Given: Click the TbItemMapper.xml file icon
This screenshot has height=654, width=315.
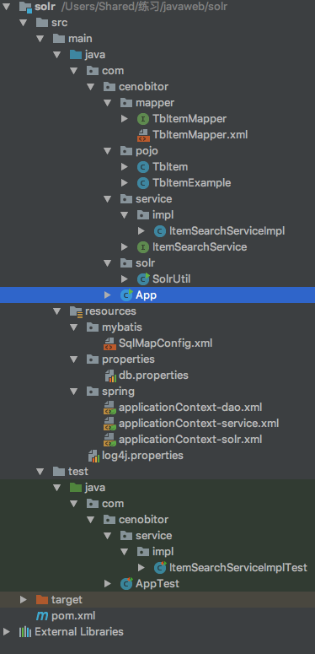Looking at the screenshot, I should click(x=142, y=135).
